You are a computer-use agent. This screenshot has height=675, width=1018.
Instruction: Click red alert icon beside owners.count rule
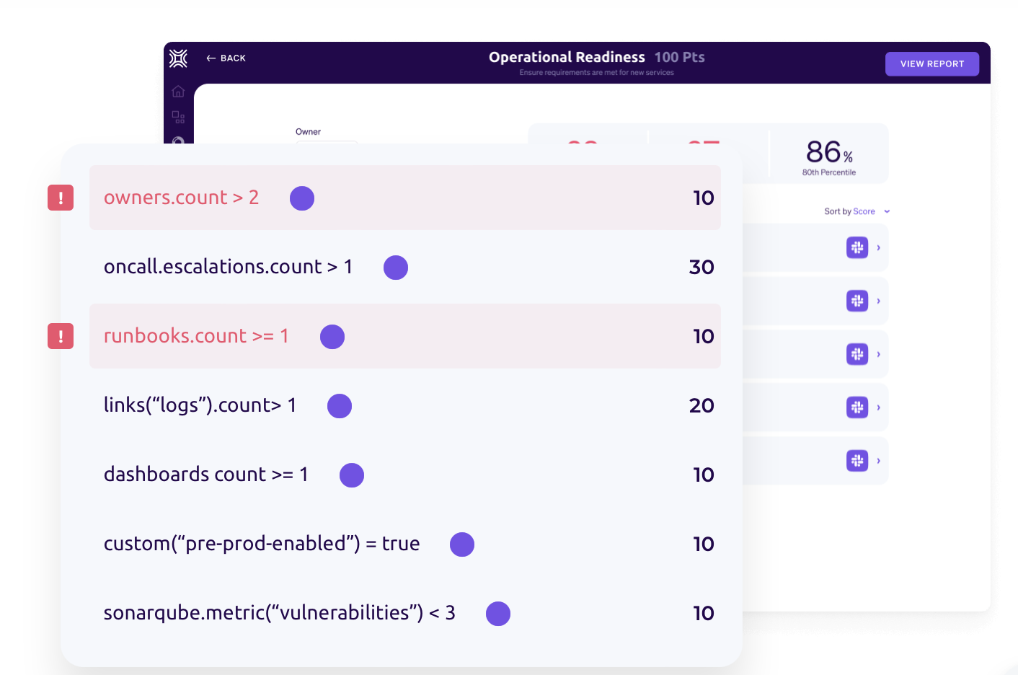click(61, 198)
